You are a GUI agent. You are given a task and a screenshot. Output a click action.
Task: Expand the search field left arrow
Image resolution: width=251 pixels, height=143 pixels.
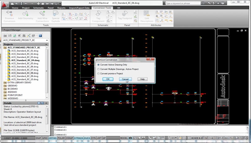tap(164, 3)
